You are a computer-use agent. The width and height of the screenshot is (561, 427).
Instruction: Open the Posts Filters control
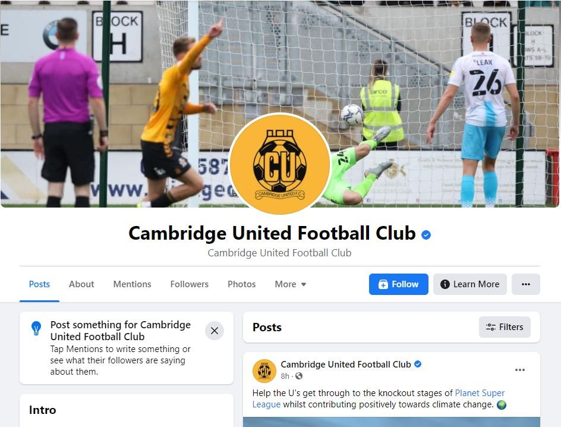point(505,326)
